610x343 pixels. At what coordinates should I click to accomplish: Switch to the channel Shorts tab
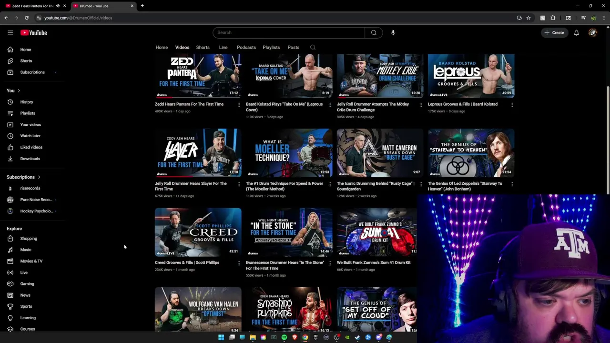tap(203, 47)
